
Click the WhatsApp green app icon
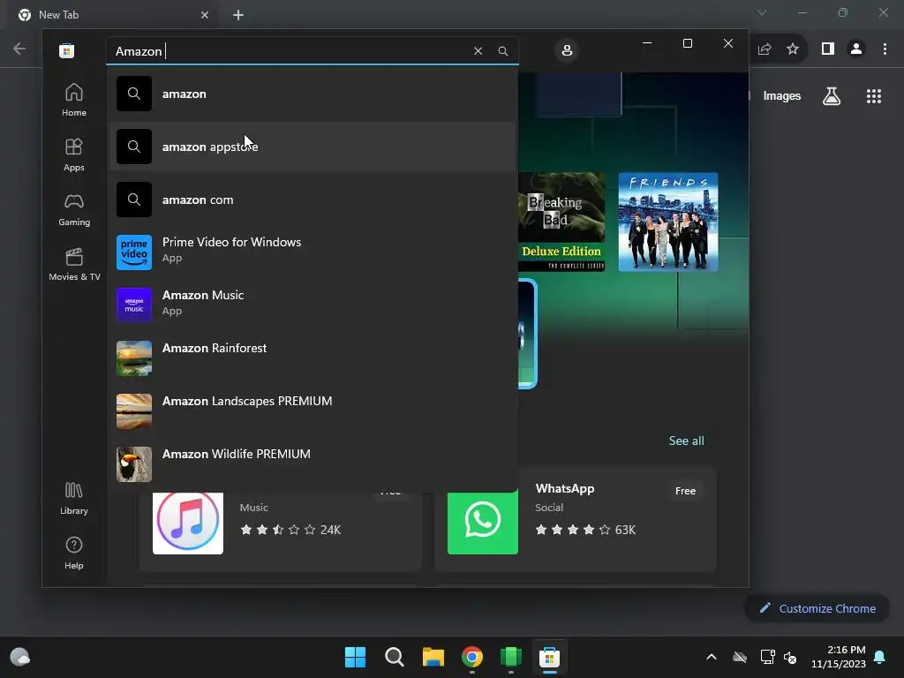(483, 523)
